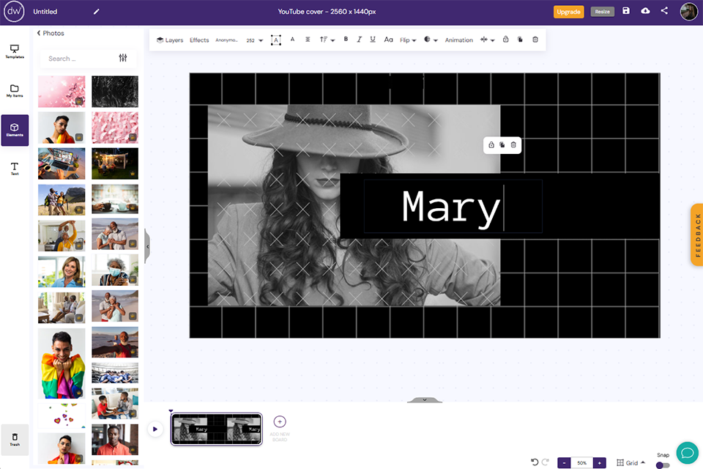Click the undo arrow icon
703x469 pixels.
click(x=535, y=462)
